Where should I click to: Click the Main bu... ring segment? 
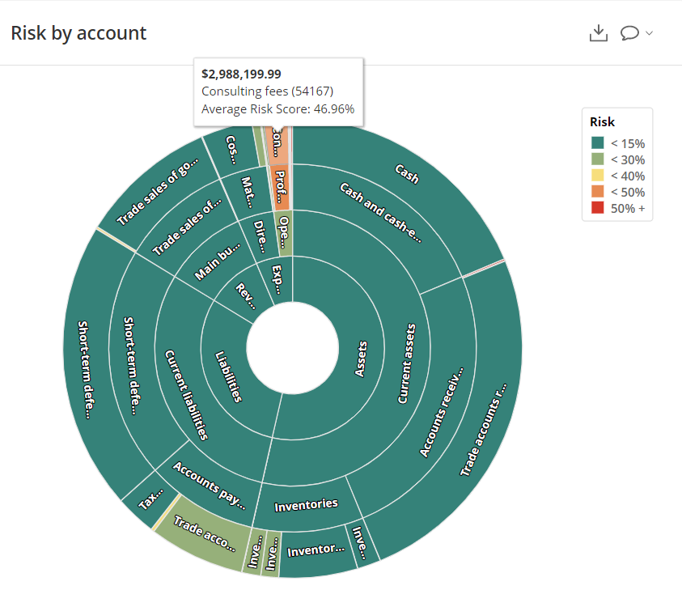(213, 261)
